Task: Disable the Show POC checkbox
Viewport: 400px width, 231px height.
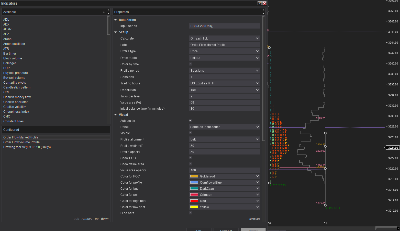Action: click(x=190, y=158)
